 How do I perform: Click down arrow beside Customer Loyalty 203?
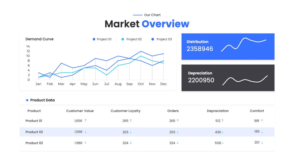coord(131,132)
